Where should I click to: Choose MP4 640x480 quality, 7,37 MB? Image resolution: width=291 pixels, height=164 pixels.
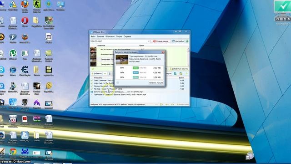(x=140, y=68)
